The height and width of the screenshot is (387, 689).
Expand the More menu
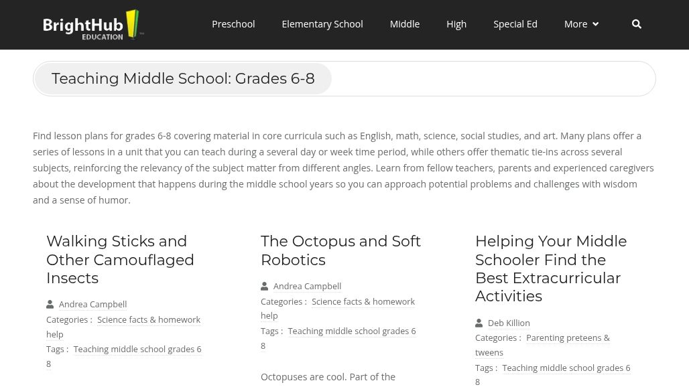coord(581,24)
